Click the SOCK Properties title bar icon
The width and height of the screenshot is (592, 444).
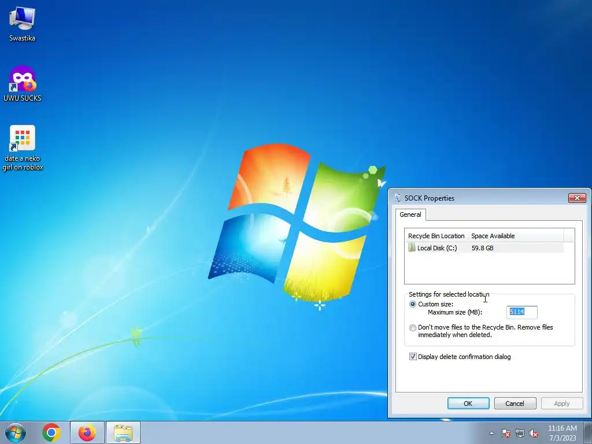[x=398, y=198]
